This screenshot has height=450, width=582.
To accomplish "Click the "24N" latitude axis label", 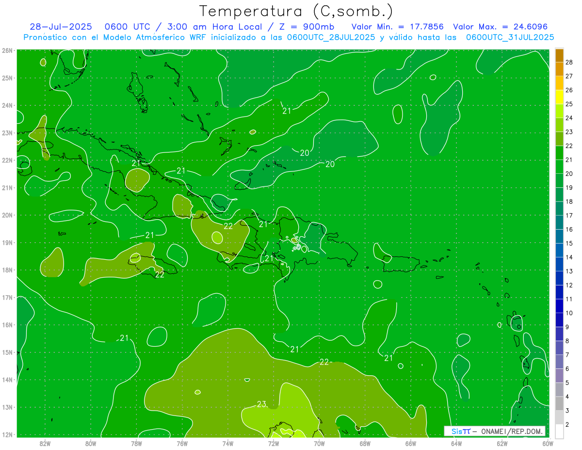I will point(7,105).
